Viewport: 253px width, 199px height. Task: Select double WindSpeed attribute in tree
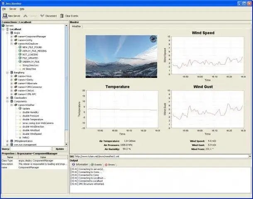pyautogui.click(x=32, y=133)
